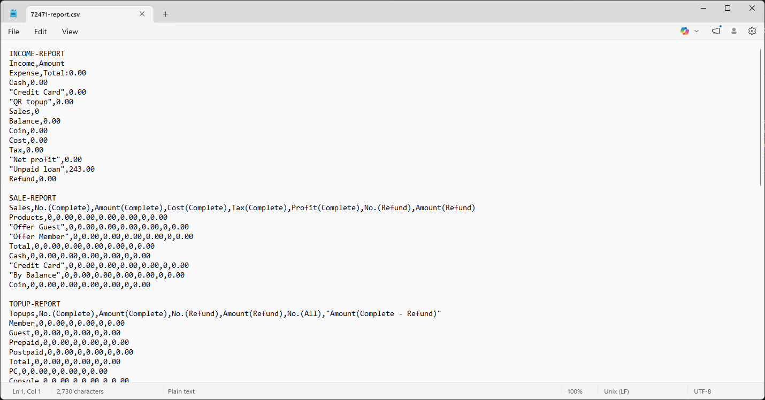This screenshot has width=765, height=400.
Task: Open the File menu
Action: [13, 32]
